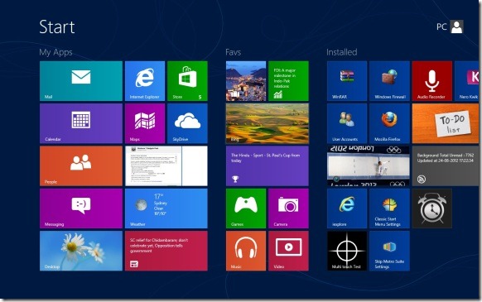The height and width of the screenshot is (302, 482).
Task: Open the Bing landscape tile
Action: 268,123
